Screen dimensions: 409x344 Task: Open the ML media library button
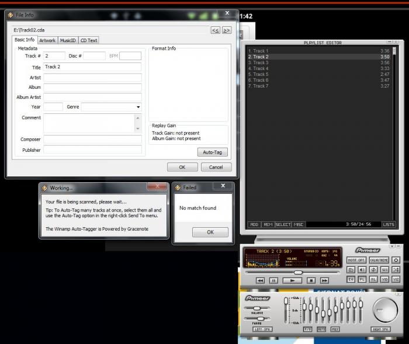click(x=373, y=280)
